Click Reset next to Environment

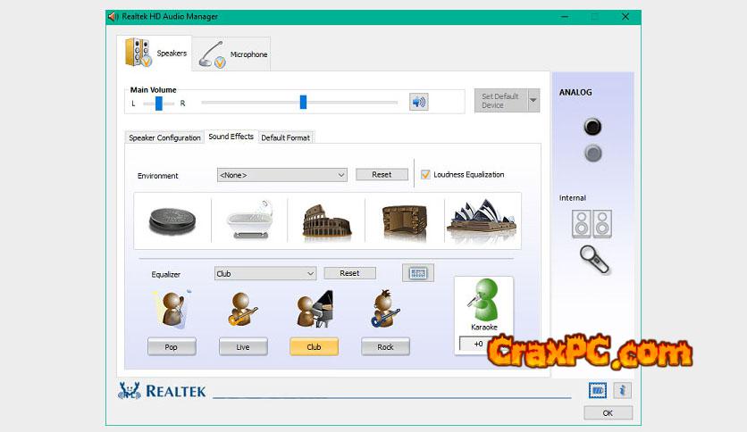coord(382,175)
